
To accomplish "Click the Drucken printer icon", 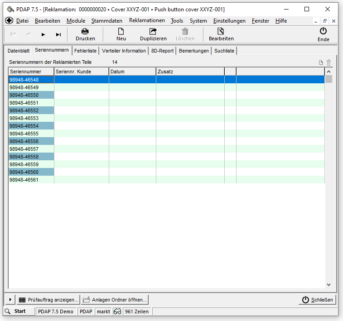I will tap(85, 32).
